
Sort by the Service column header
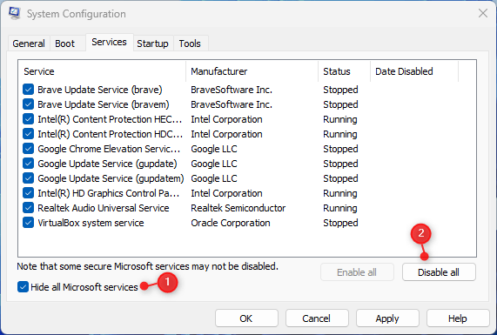tap(102, 71)
